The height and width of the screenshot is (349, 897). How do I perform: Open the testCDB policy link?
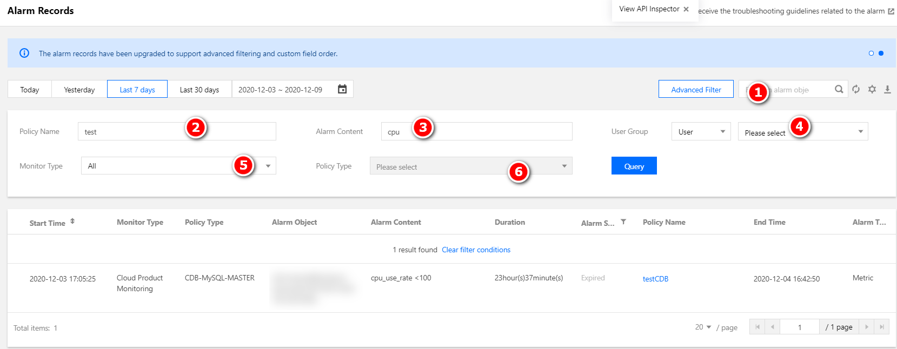[655, 279]
